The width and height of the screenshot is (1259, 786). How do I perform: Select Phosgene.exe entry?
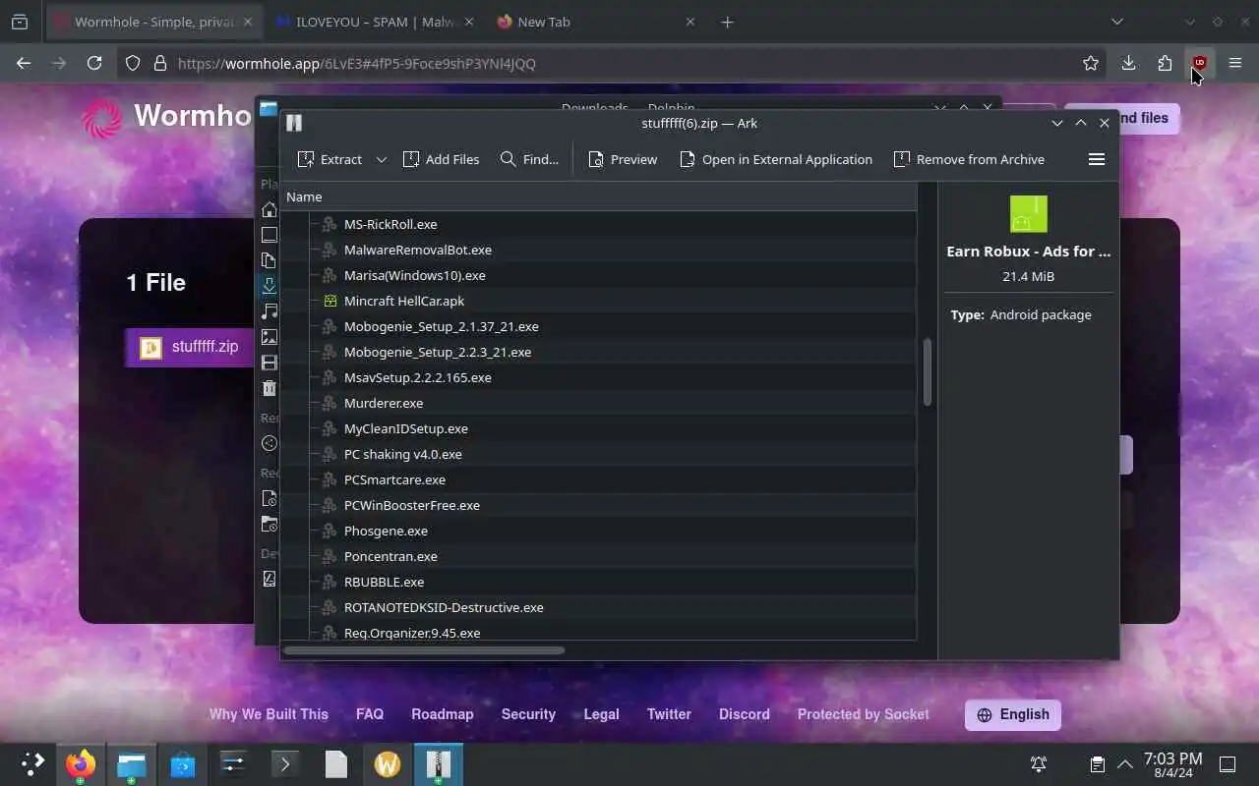coord(386,531)
